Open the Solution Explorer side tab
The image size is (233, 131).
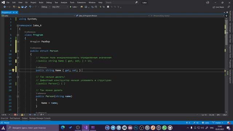pyautogui.click(x=230, y=76)
